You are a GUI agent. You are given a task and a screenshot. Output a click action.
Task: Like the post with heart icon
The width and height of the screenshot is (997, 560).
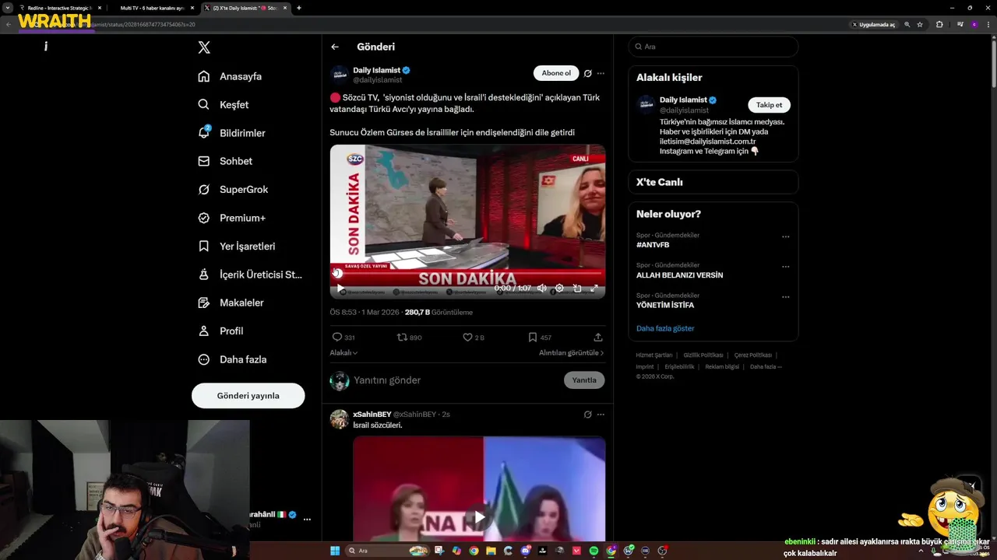(x=467, y=337)
